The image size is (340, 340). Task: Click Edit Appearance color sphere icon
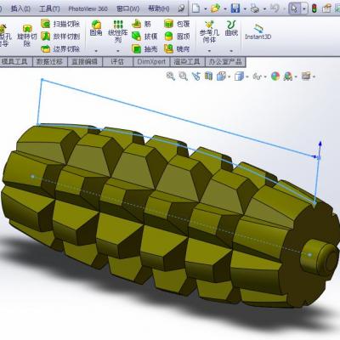[275, 76]
